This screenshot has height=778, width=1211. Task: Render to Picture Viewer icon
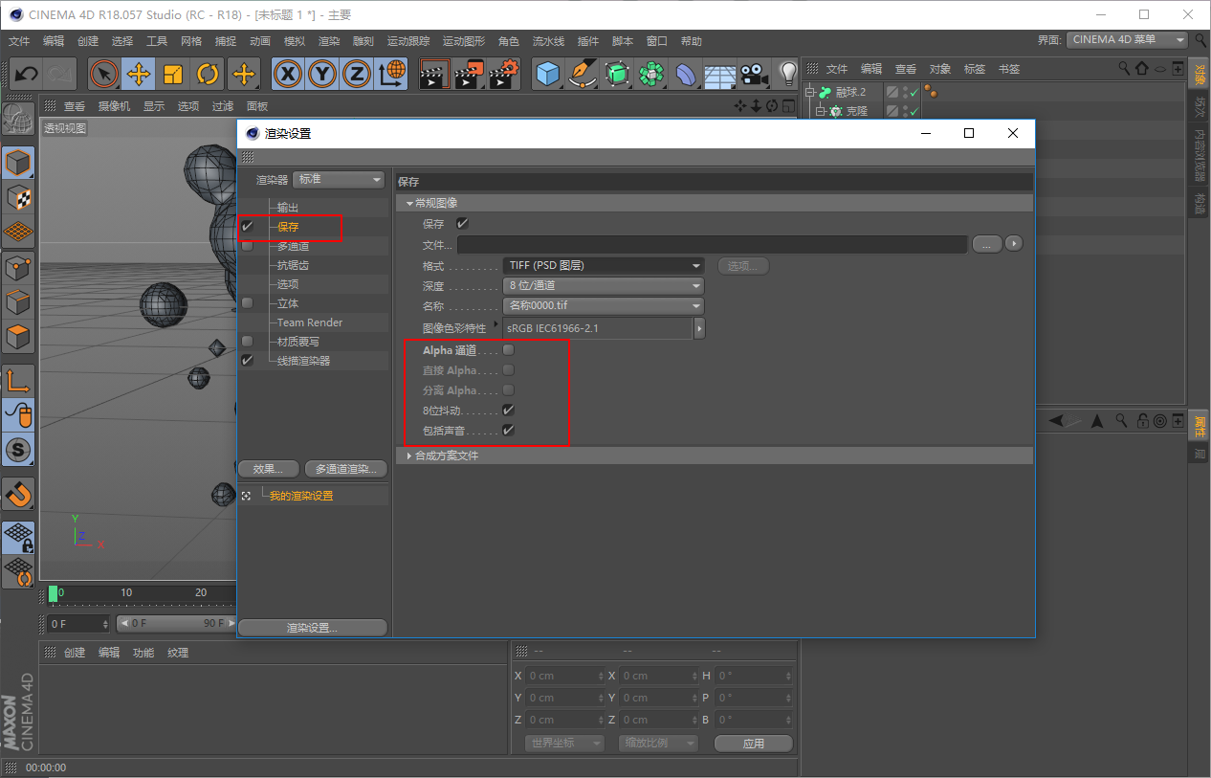469,74
